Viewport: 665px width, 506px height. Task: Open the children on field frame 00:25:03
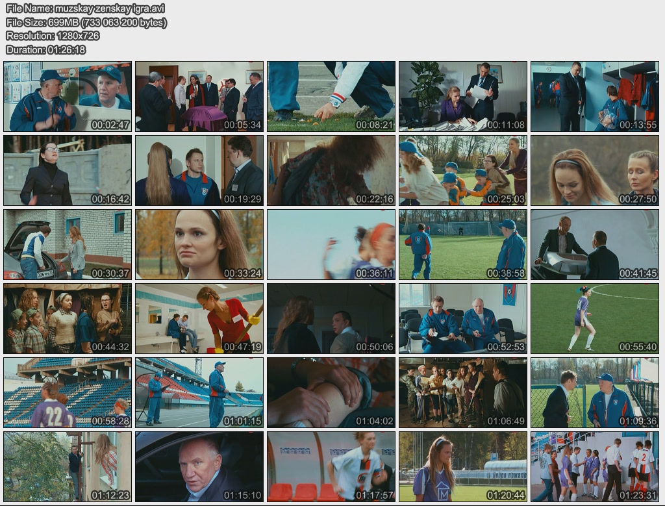click(463, 171)
